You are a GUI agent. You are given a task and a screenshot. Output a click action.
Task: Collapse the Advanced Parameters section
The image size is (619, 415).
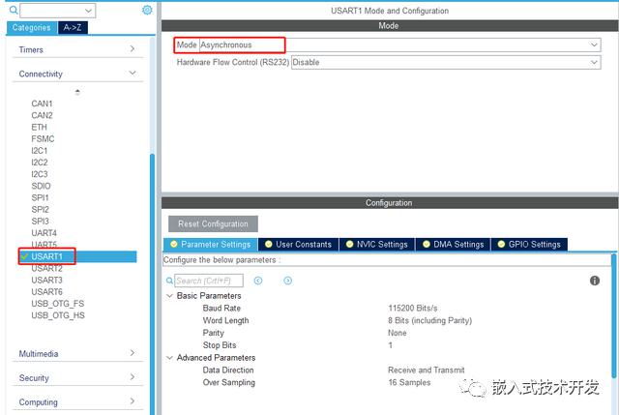point(170,358)
